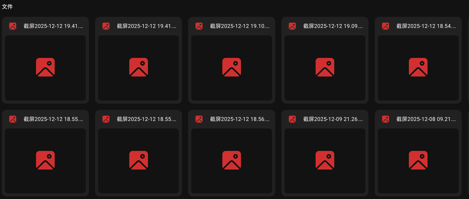
Task: Select the file name 截屏2025-12-12 18.56
Action: pyautogui.click(x=240, y=119)
